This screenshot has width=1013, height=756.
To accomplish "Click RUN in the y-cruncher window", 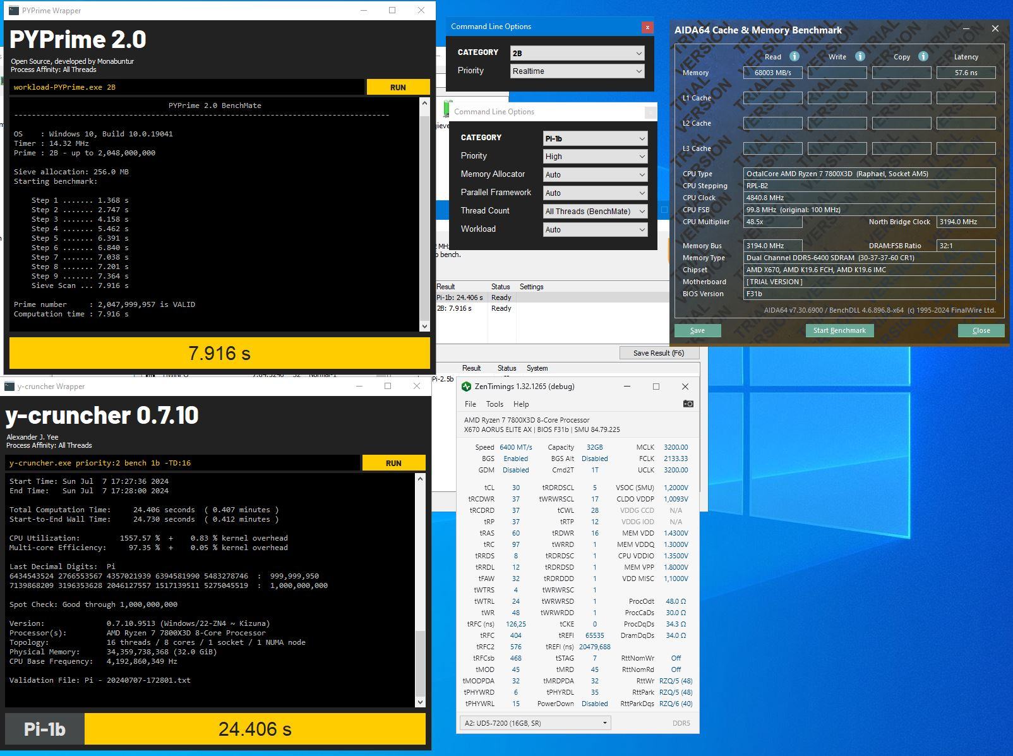I will click(393, 463).
